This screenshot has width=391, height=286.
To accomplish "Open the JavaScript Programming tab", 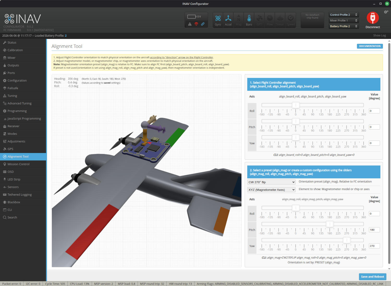I will [23, 119].
